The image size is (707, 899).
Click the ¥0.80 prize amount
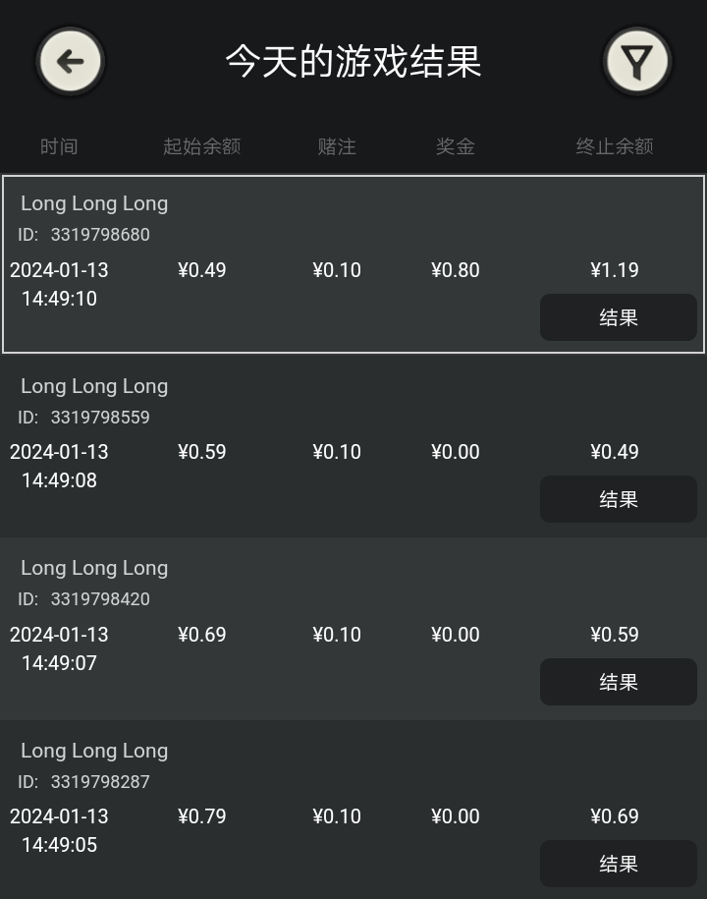point(456,270)
